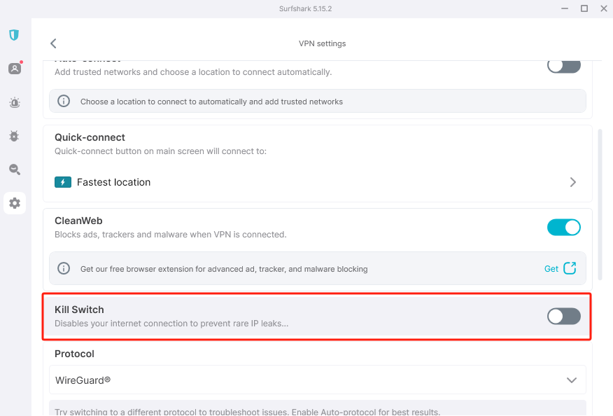Click 'Quick-connect button on main screen' text
Viewport: 613px width, 416px height.
[x=161, y=151]
